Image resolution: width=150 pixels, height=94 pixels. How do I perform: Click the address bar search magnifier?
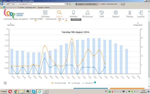click(x=65, y=4)
